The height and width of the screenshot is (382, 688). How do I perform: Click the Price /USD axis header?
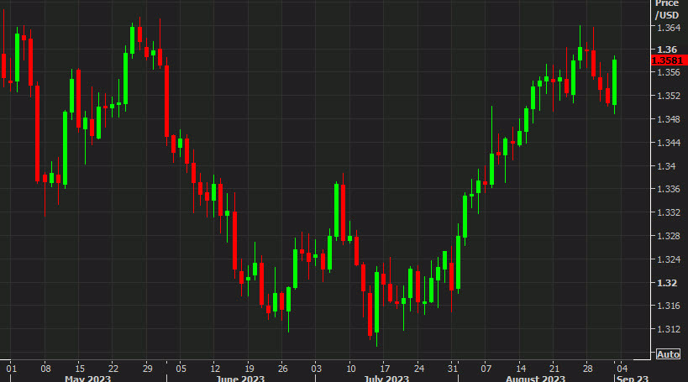[x=667, y=9]
